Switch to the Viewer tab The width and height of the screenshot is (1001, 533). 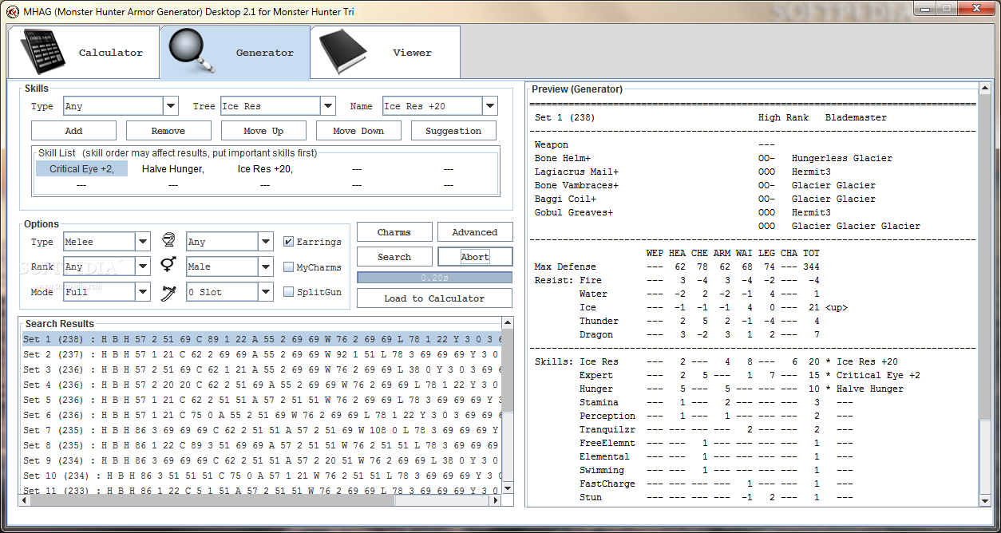[x=386, y=53]
